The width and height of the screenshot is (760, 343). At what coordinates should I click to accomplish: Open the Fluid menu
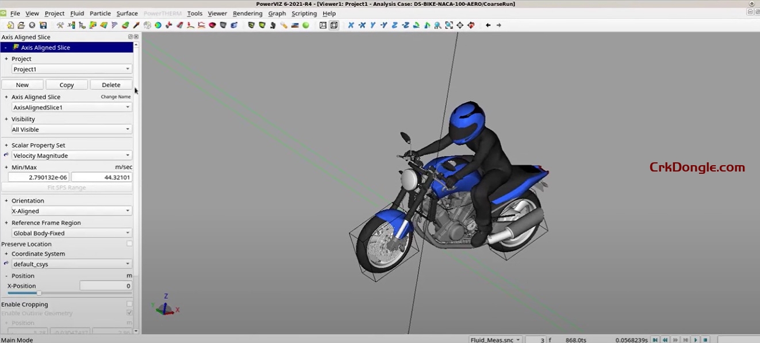[77, 13]
